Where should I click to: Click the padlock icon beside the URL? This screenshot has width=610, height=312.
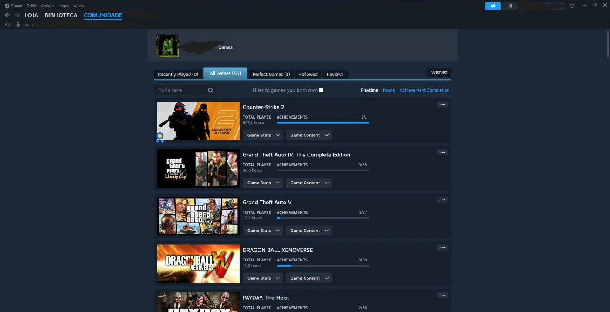point(18,24)
